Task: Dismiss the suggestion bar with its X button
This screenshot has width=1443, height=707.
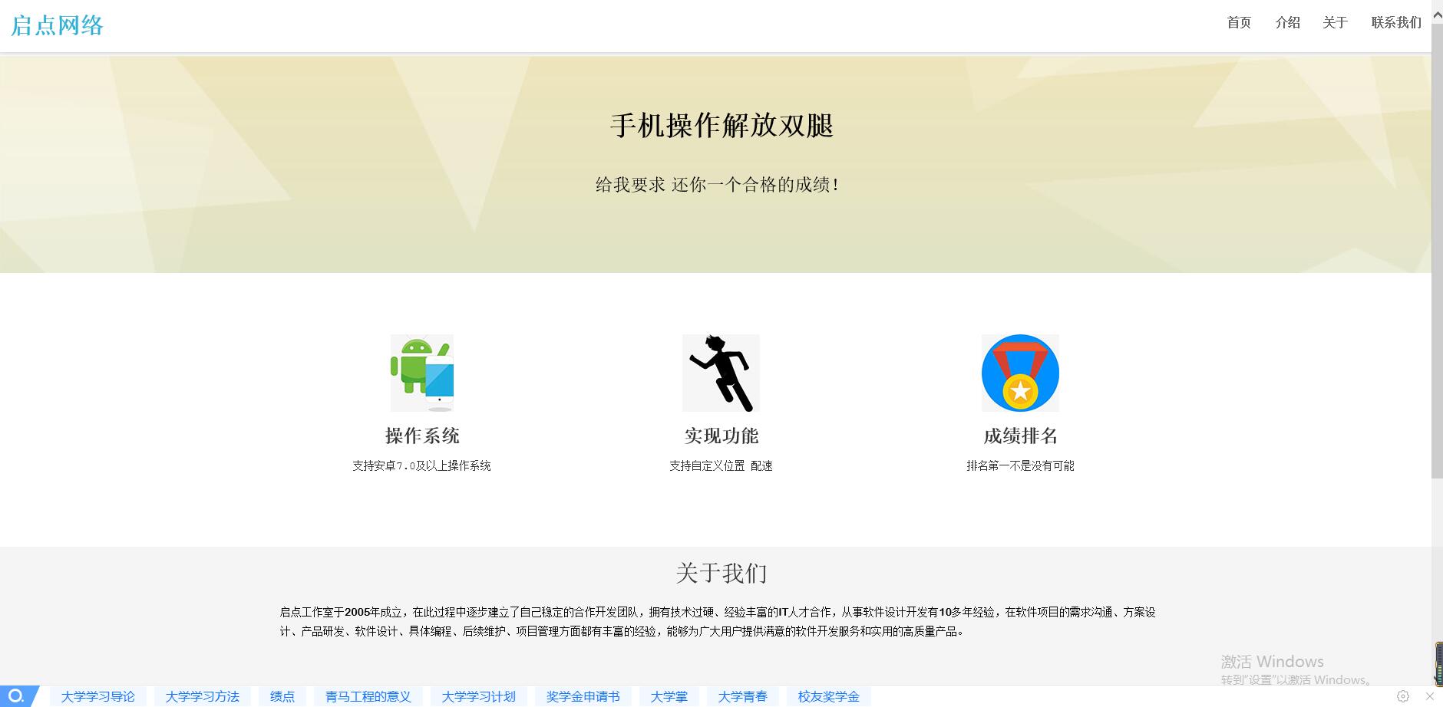Action: (1434, 696)
